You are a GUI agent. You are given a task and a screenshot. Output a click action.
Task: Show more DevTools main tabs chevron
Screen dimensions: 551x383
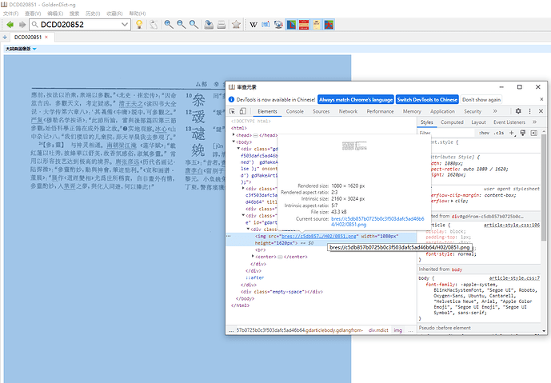coord(495,111)
